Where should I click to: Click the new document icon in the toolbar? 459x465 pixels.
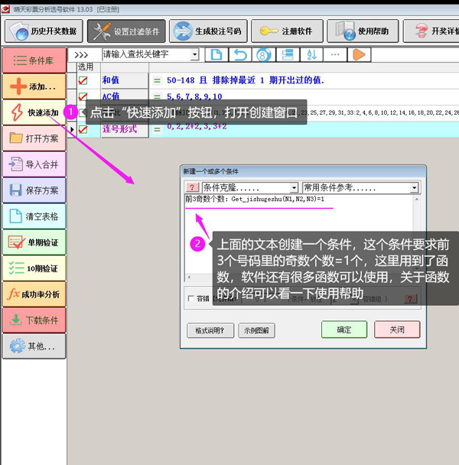[216, 55]
